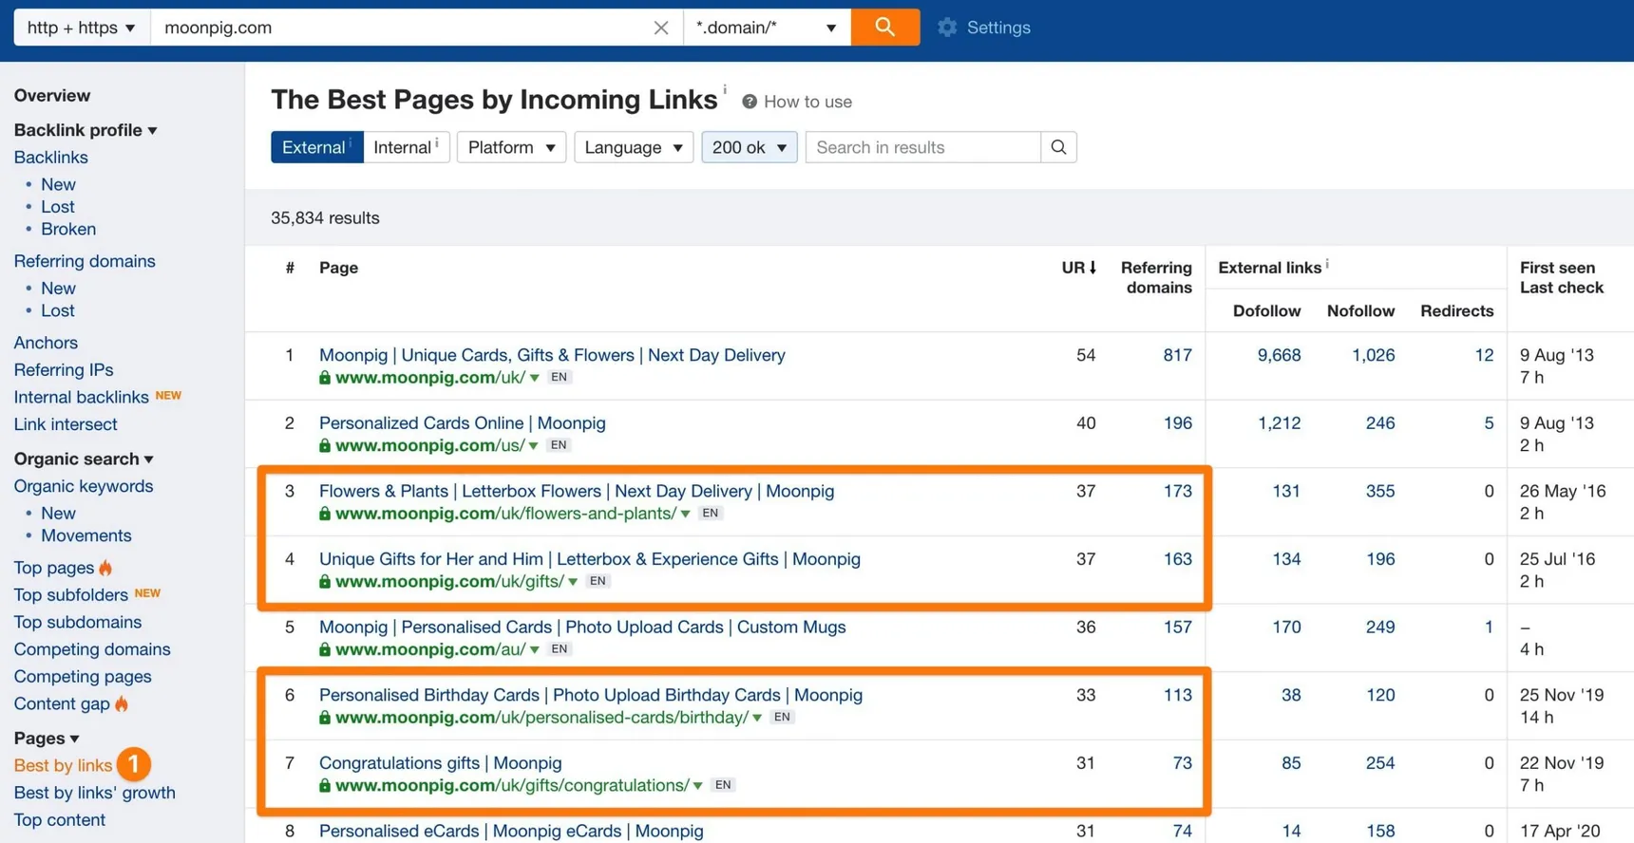Open the *.domain/* mode dropdown

(x=767, y=28)
